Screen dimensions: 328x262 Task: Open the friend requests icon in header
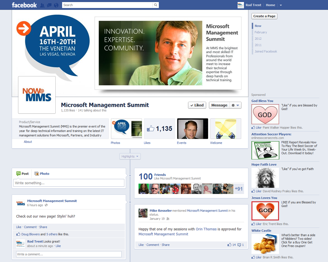tap(42, 5)
